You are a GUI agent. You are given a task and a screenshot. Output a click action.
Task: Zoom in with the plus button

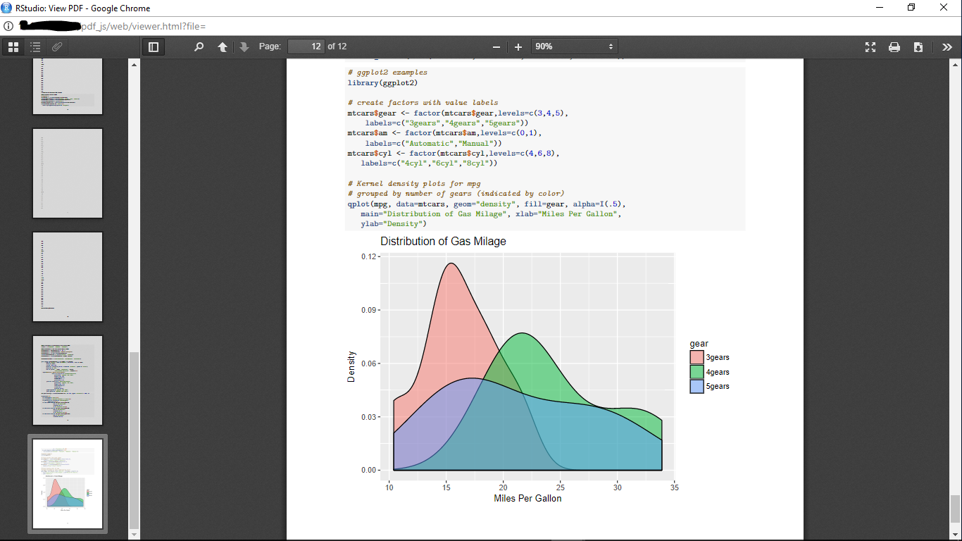coord(518,47)
